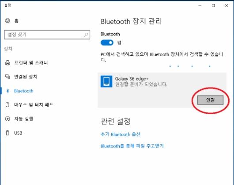Open 연결된 장치 page
Screen dimensions: 234x185
pos(26,77)
